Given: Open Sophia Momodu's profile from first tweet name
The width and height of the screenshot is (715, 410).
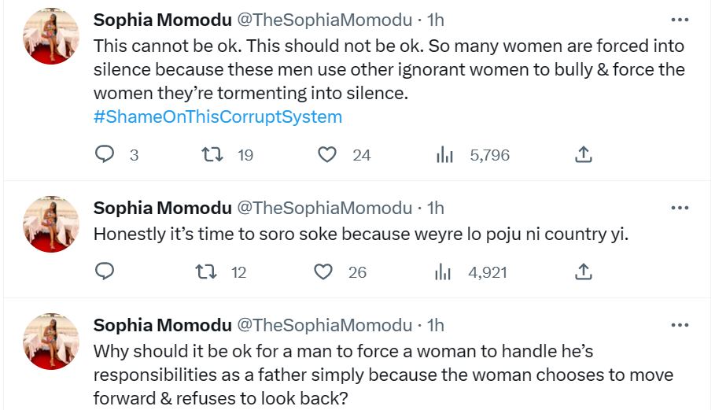Looking at the screenshot, I should [x=162, y=19].
